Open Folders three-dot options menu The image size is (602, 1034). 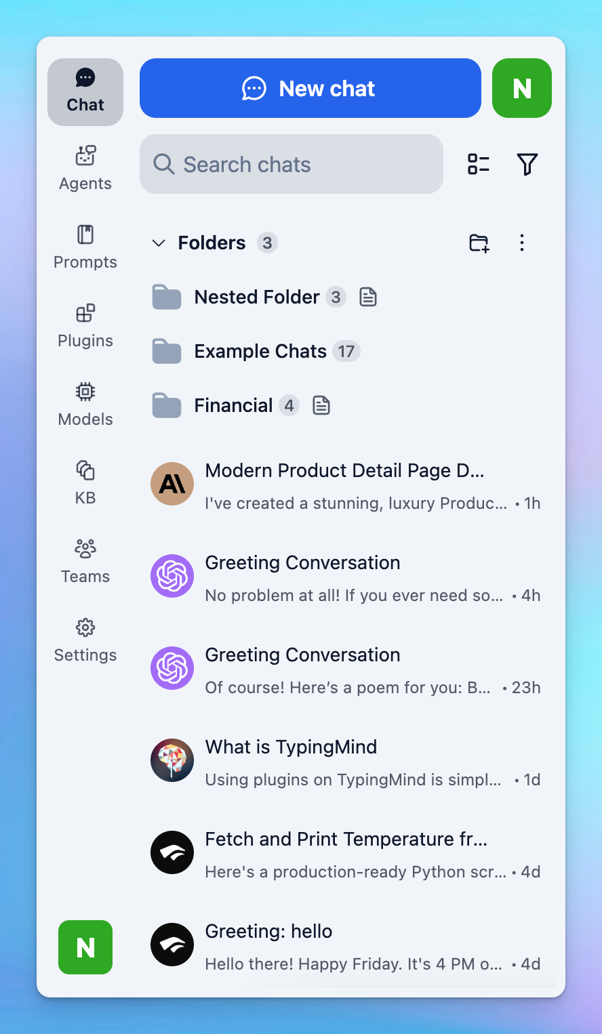click(x=521, y=243)
